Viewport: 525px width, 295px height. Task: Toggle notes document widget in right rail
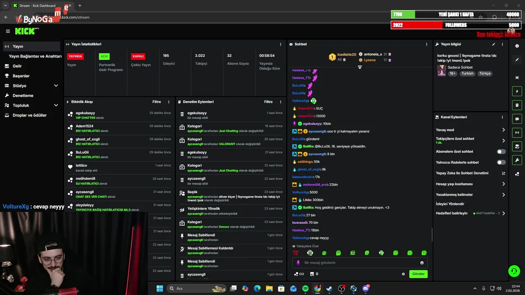pyautogui.click(x=517, y=105)
